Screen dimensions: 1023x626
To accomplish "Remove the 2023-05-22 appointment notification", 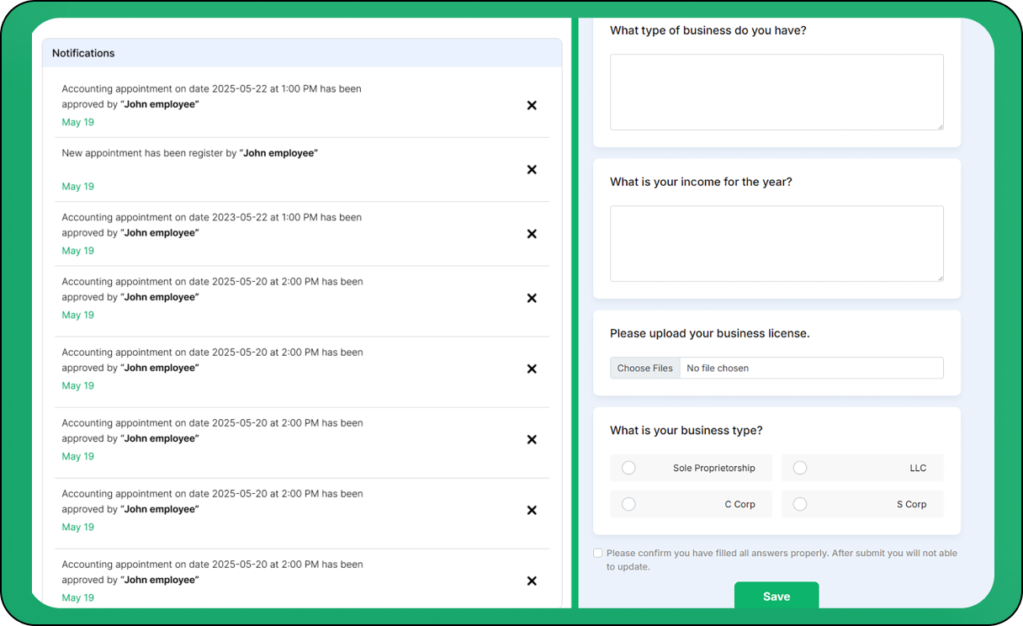I will pyautogui.click(x=532, y=234).
